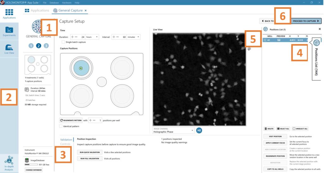The image size is (324, 173).
Task: Increase interval with plus stepper
Action: (114, 37)
